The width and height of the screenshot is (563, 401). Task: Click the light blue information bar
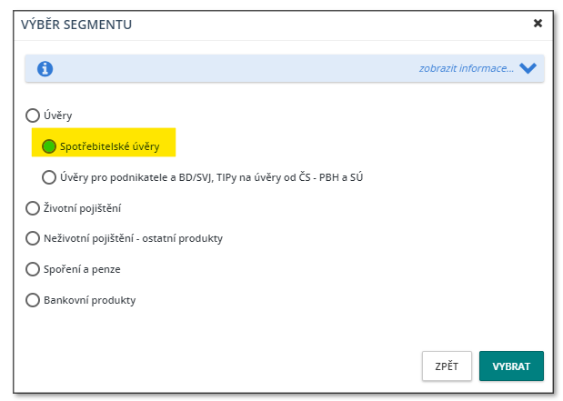point(285,68)
